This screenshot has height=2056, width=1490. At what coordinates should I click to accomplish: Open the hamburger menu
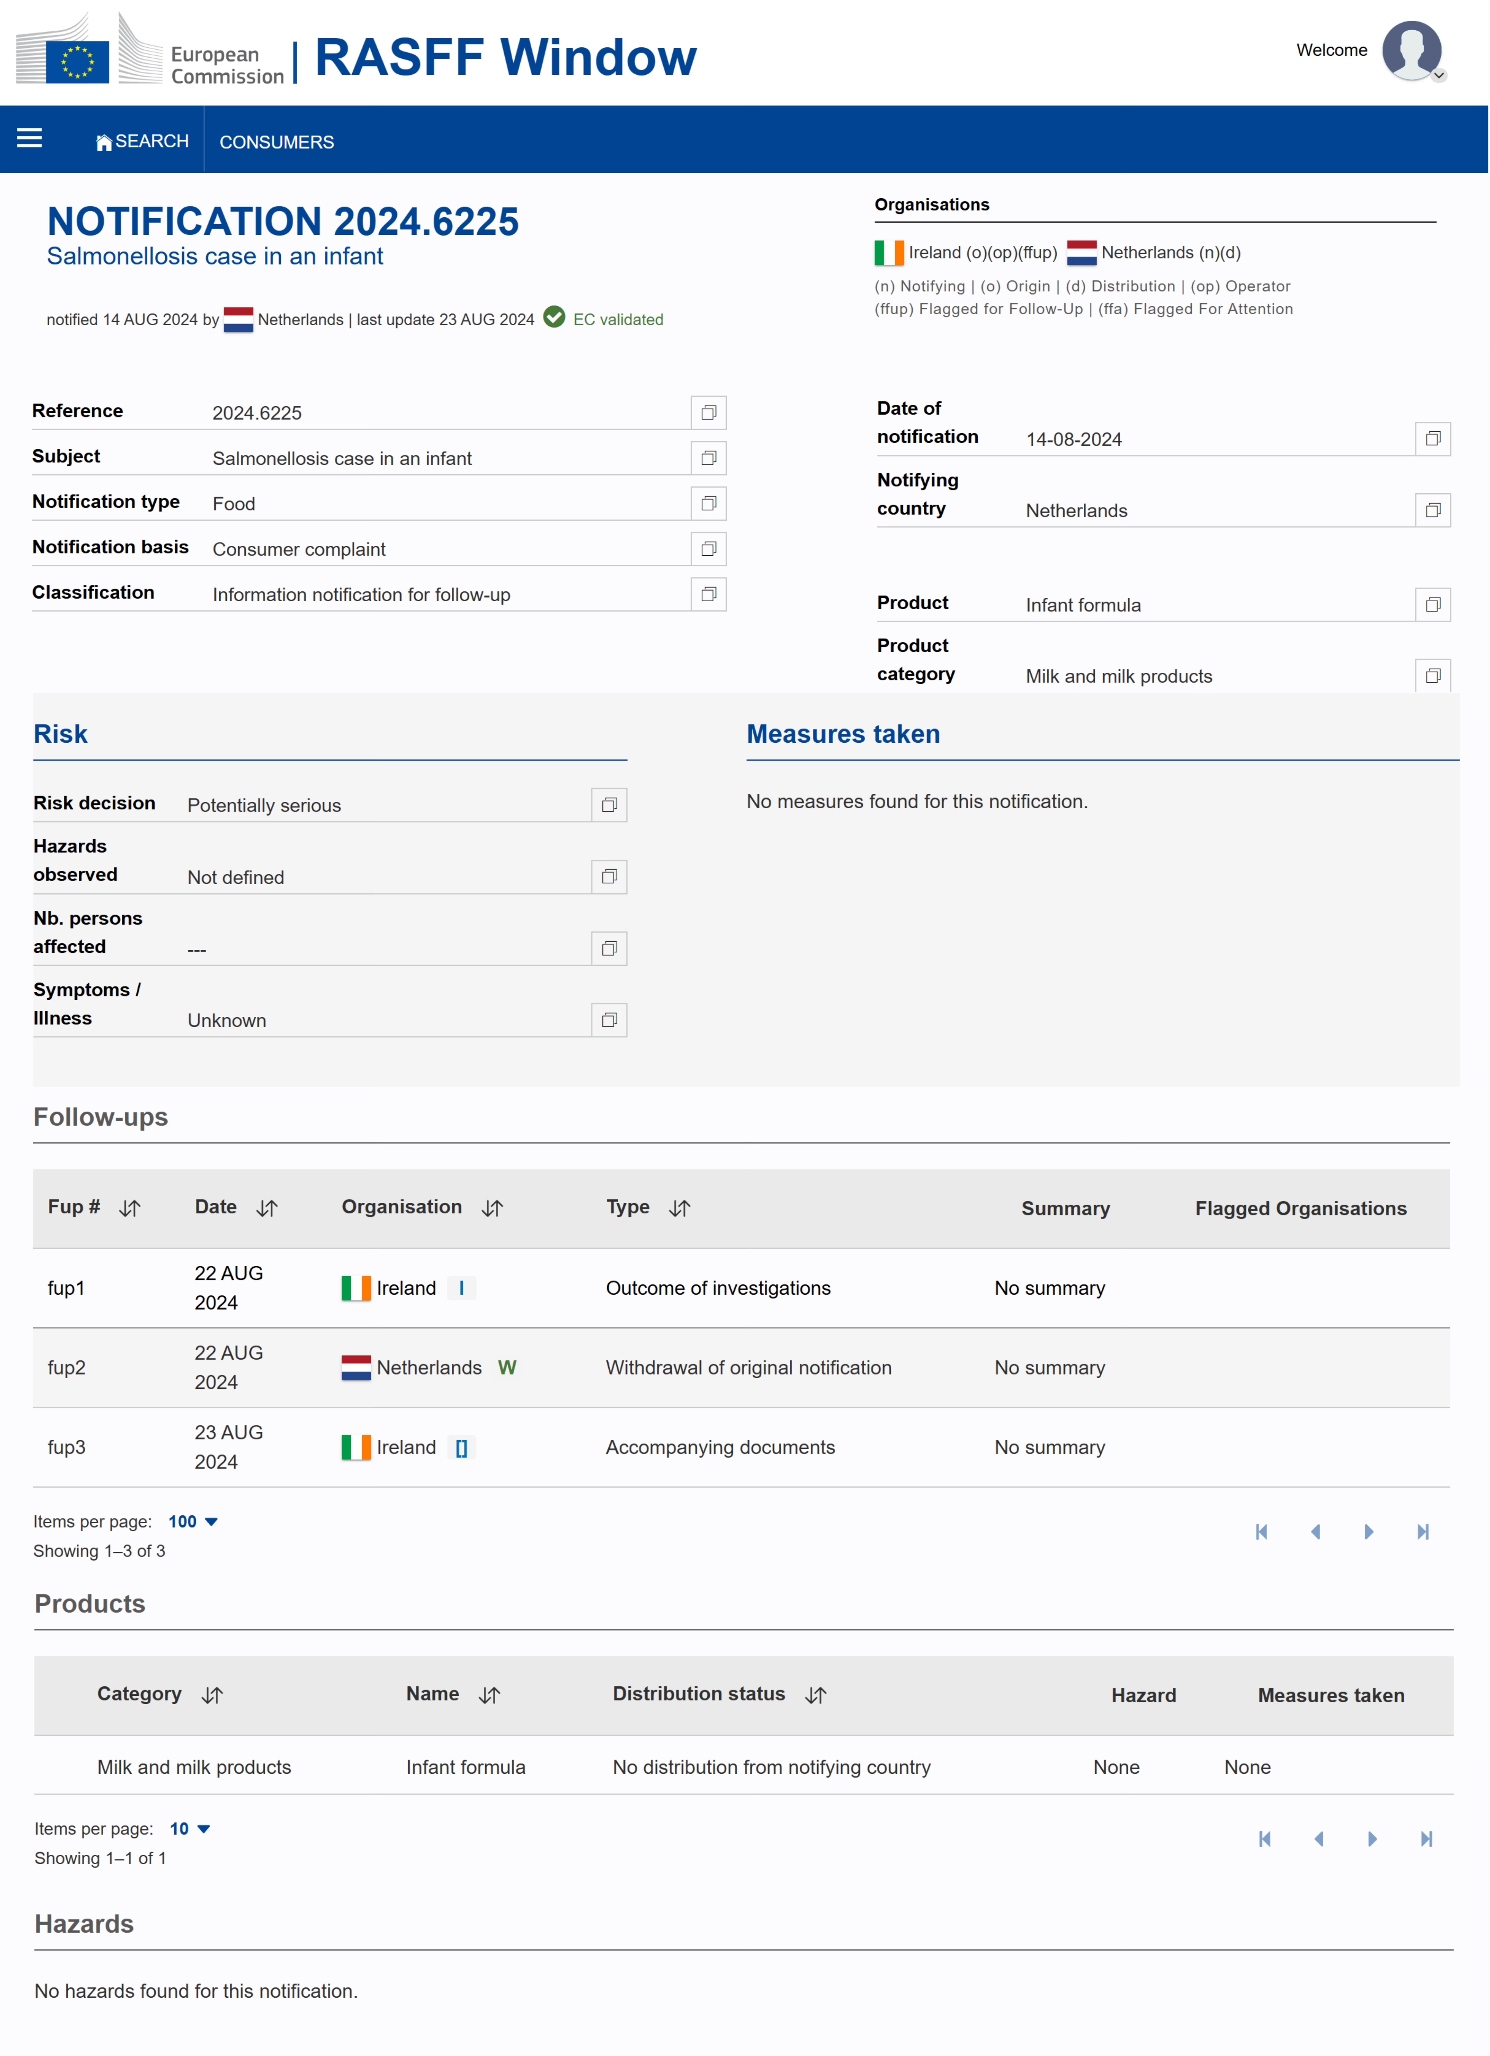tap(30, 138)
